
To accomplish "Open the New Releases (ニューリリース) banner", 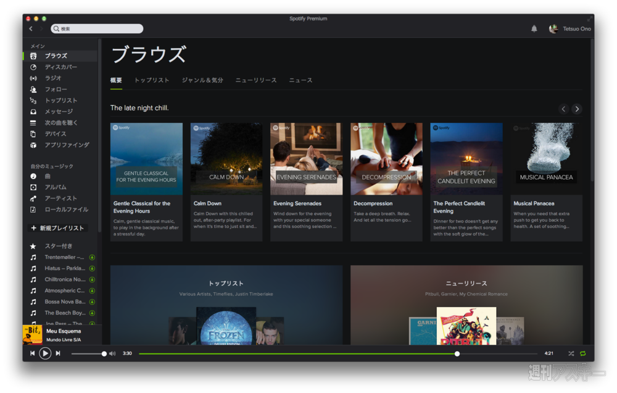I will [466, 305].
